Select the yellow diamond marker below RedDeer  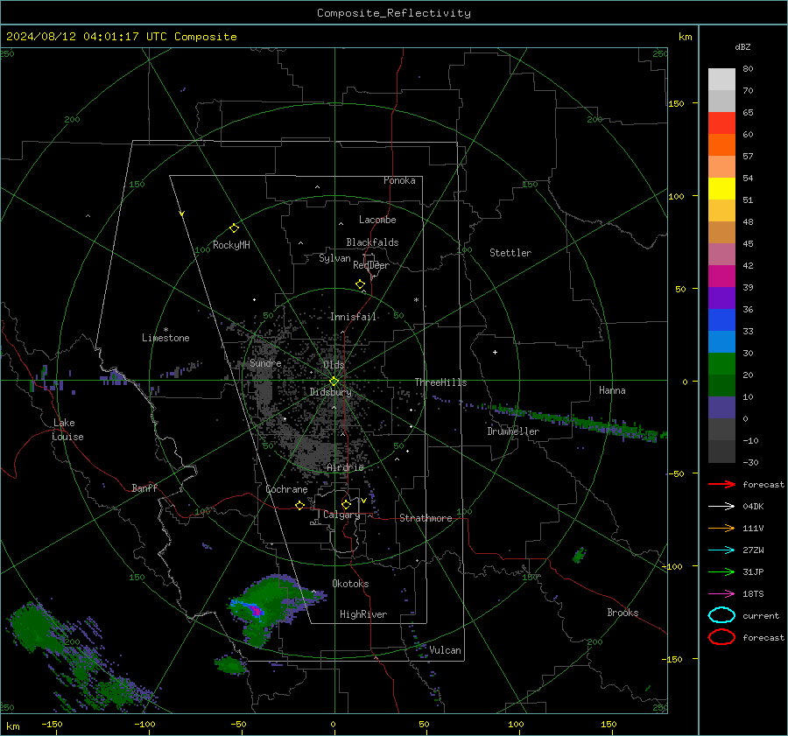click(x=360, y=284)
